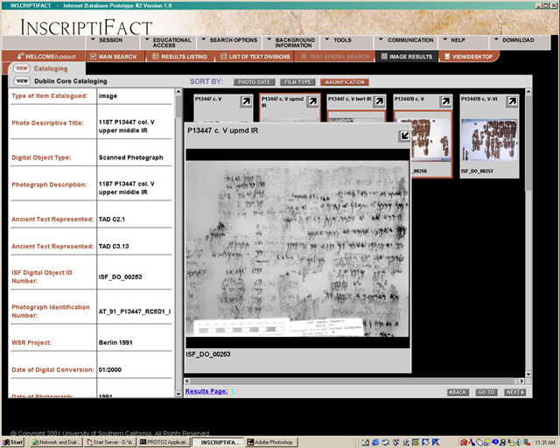This screenshot has width=560, height=448.
Task: Expand the P13447 c. V upmd IR thumbnail arrow
Action: pyautogui.click(x=312, y=101)
